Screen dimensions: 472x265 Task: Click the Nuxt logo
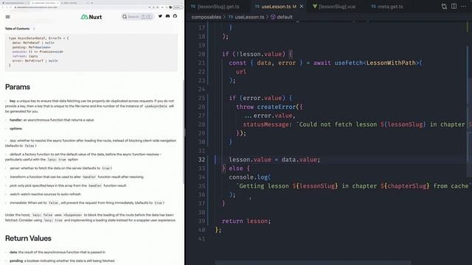click(91, 17)
